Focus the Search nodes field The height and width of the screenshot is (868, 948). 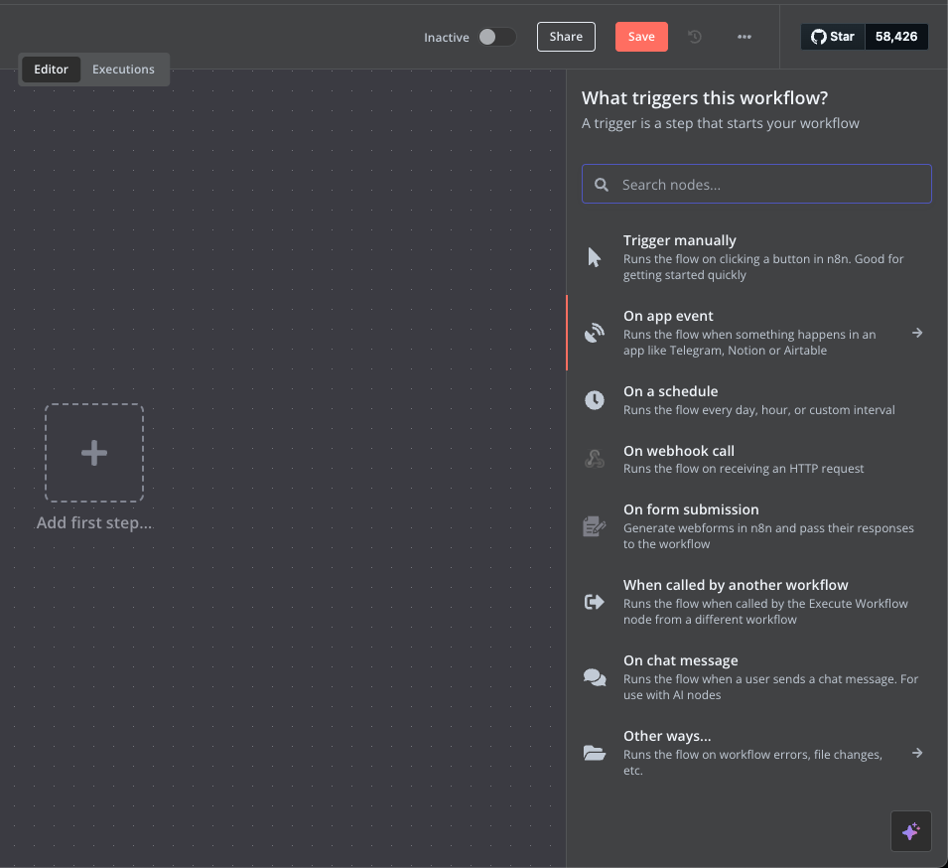coord(756,184)
